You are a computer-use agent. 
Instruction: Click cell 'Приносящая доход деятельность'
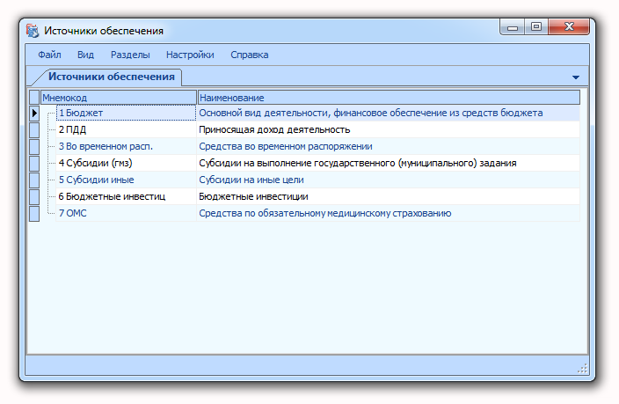click(389, 129)
